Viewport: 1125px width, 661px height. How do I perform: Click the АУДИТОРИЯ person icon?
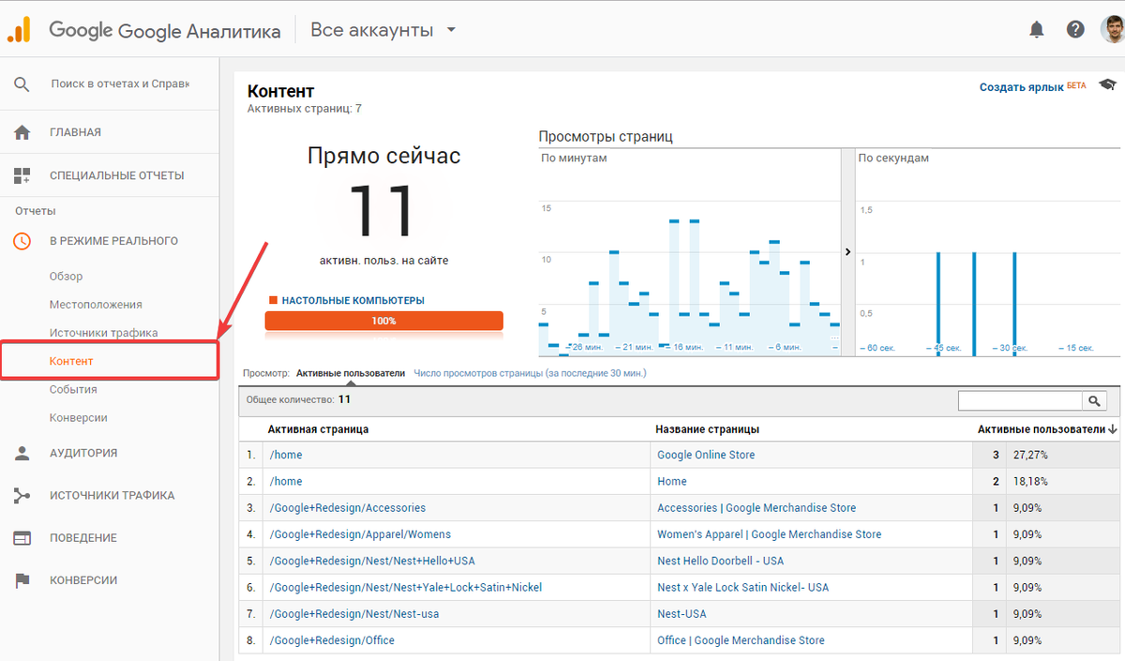click(22, 453)
